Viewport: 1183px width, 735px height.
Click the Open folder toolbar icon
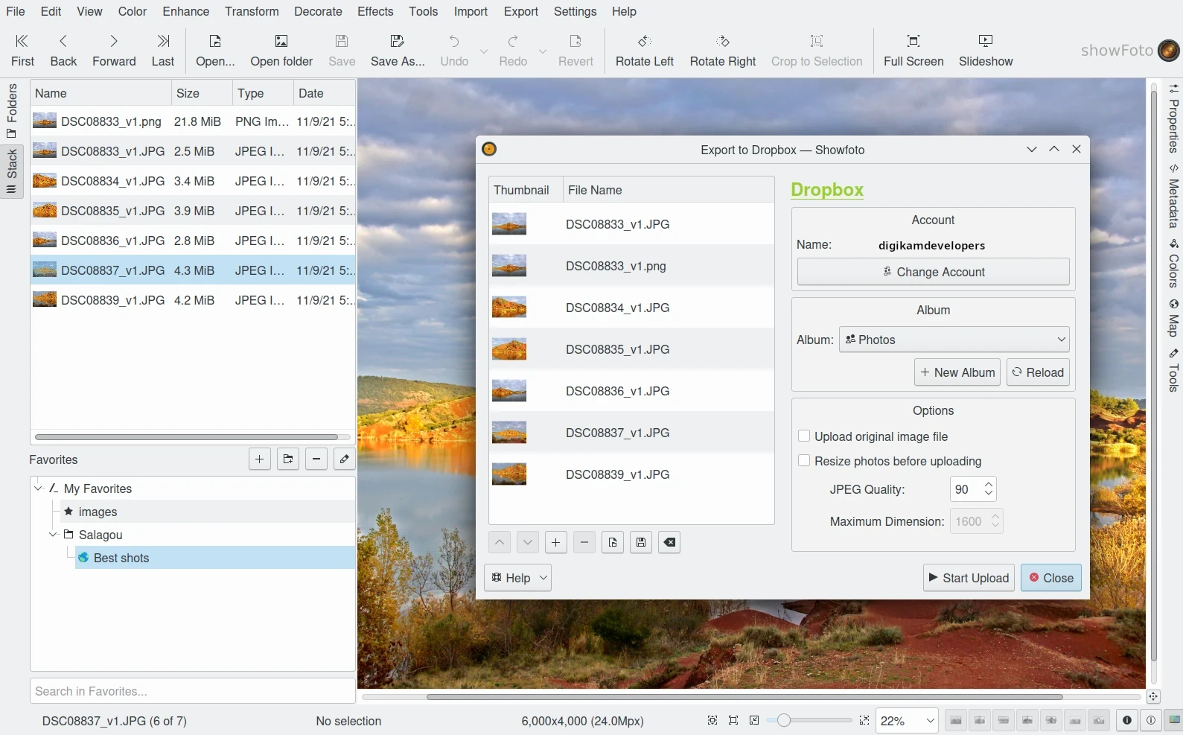point(281,50)
